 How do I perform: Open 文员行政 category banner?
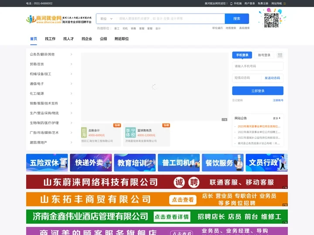click(x=267, y=163)
